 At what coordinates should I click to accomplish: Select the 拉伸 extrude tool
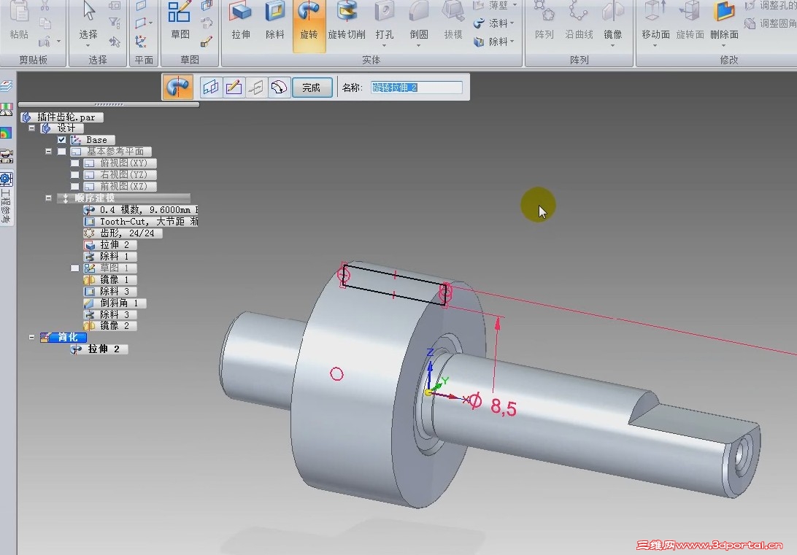(x=241, y=19)
